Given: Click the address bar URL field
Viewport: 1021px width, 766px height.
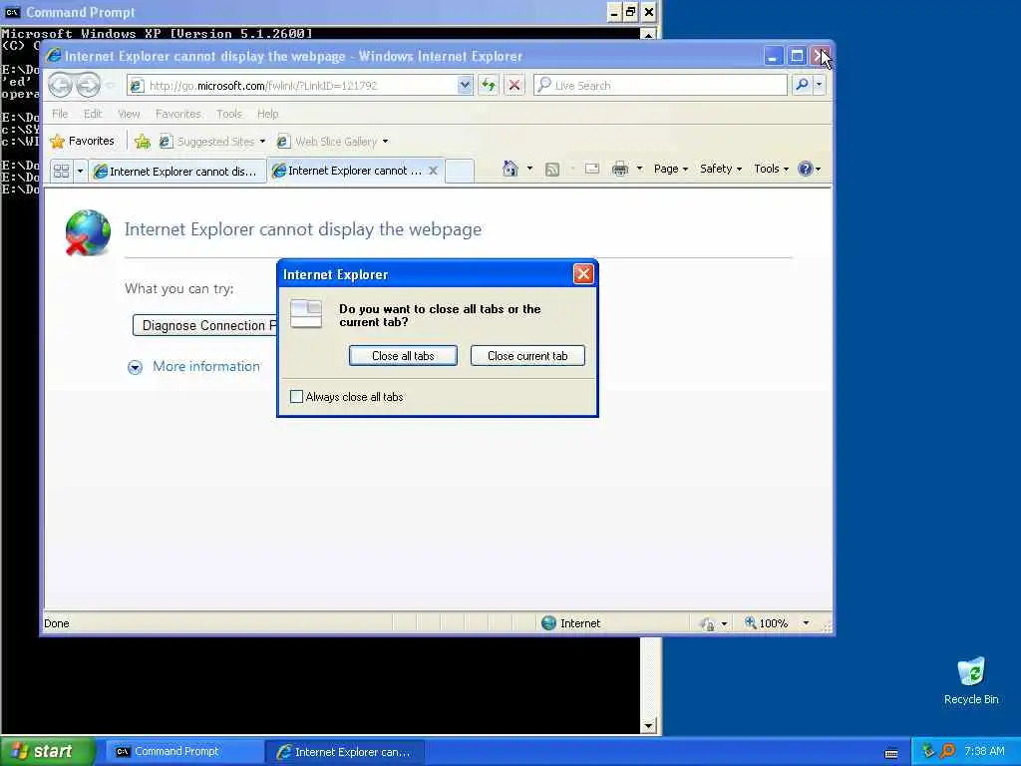Looking at the screenshot, I should click(x=301, y=86).
